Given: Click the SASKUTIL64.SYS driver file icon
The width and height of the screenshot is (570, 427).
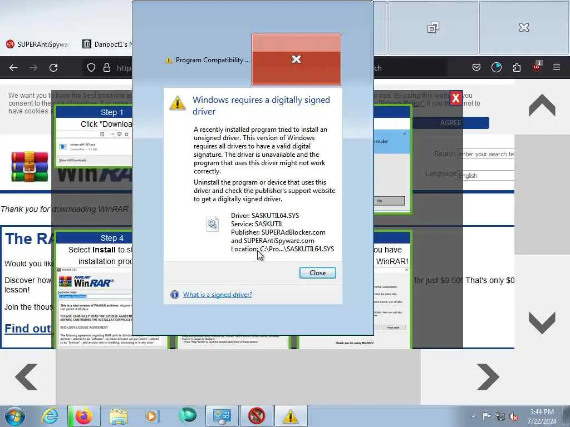Looking at the screenshot, I should pos(212,224).
